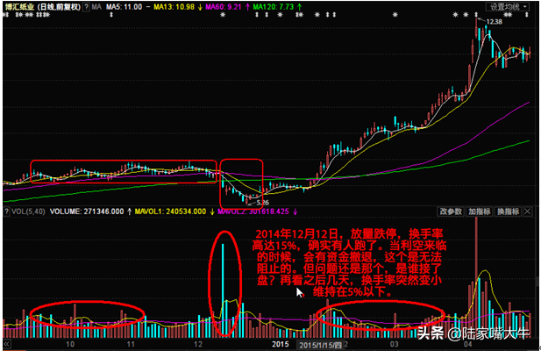This screenshot has height=351, width=541.
Task: Click the MAVOL2: 301618.425 value
Action: point(253,211)
